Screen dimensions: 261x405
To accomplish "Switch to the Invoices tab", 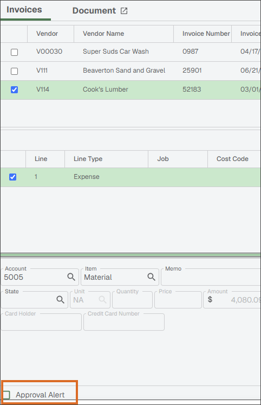I will (24, 10).
